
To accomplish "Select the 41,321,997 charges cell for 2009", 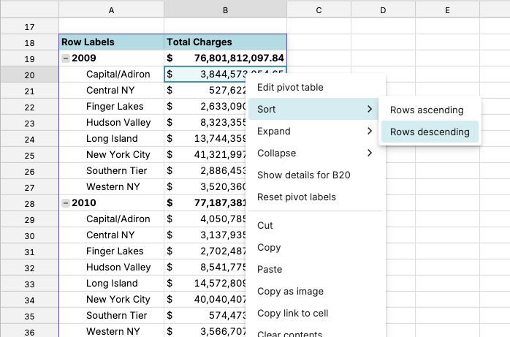I will pyautogui.click(x=205, y=154).
